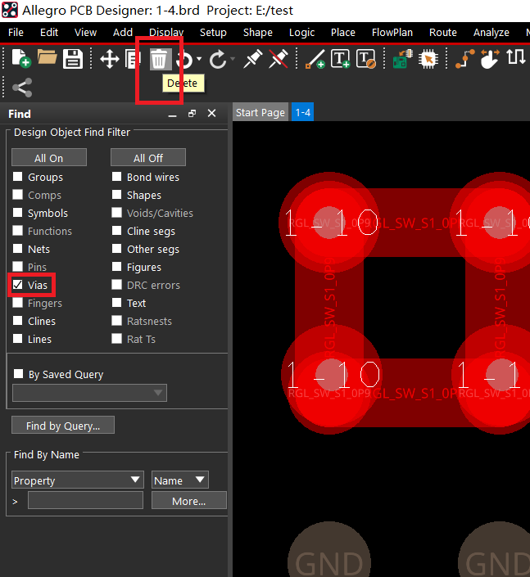Image resolution: width=530 pixels, height=577 pixels.
Task: Open the Logic menu
Action: 301,33
